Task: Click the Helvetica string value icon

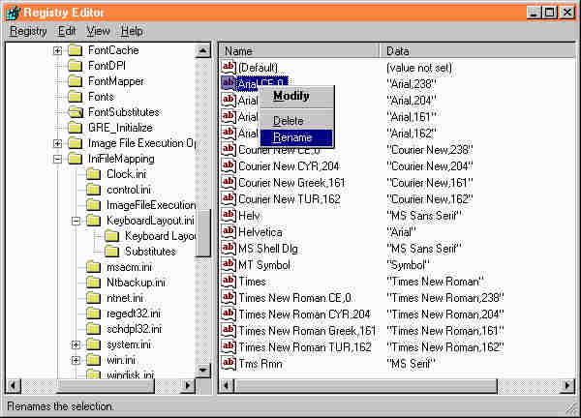Action: (229, 232)
